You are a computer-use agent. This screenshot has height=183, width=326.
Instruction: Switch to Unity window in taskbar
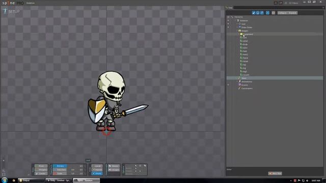coord(59,180)
